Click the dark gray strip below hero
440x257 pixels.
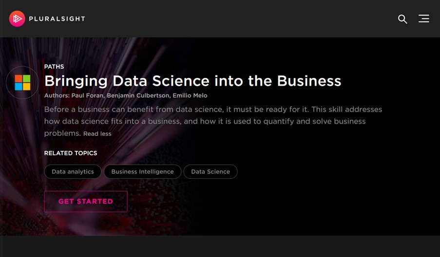pyautogui.click(x=219, y=247)
